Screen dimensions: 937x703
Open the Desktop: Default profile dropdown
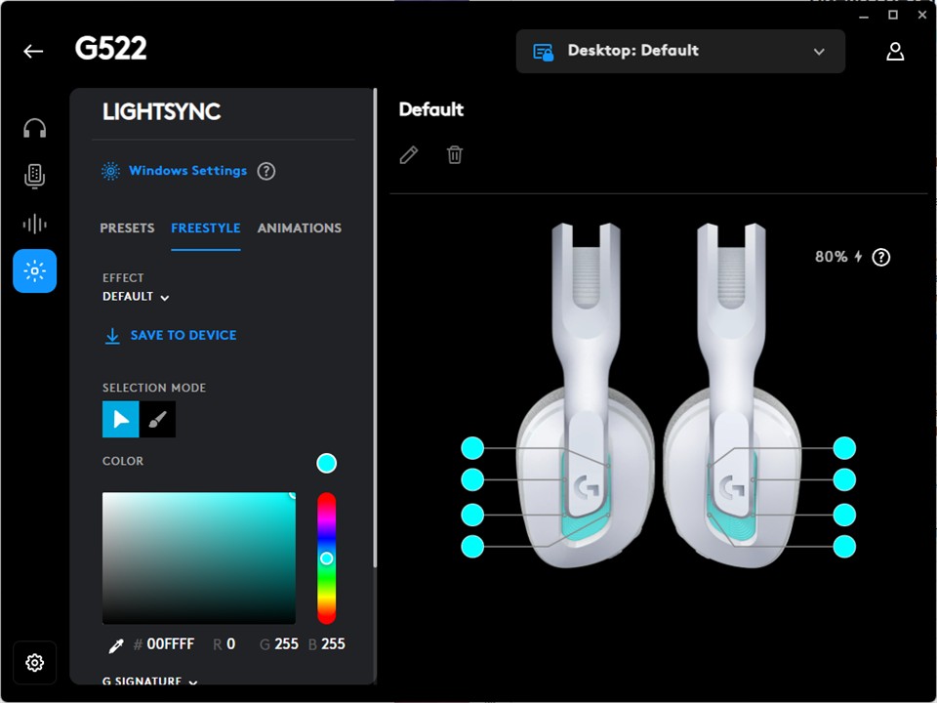680,52
